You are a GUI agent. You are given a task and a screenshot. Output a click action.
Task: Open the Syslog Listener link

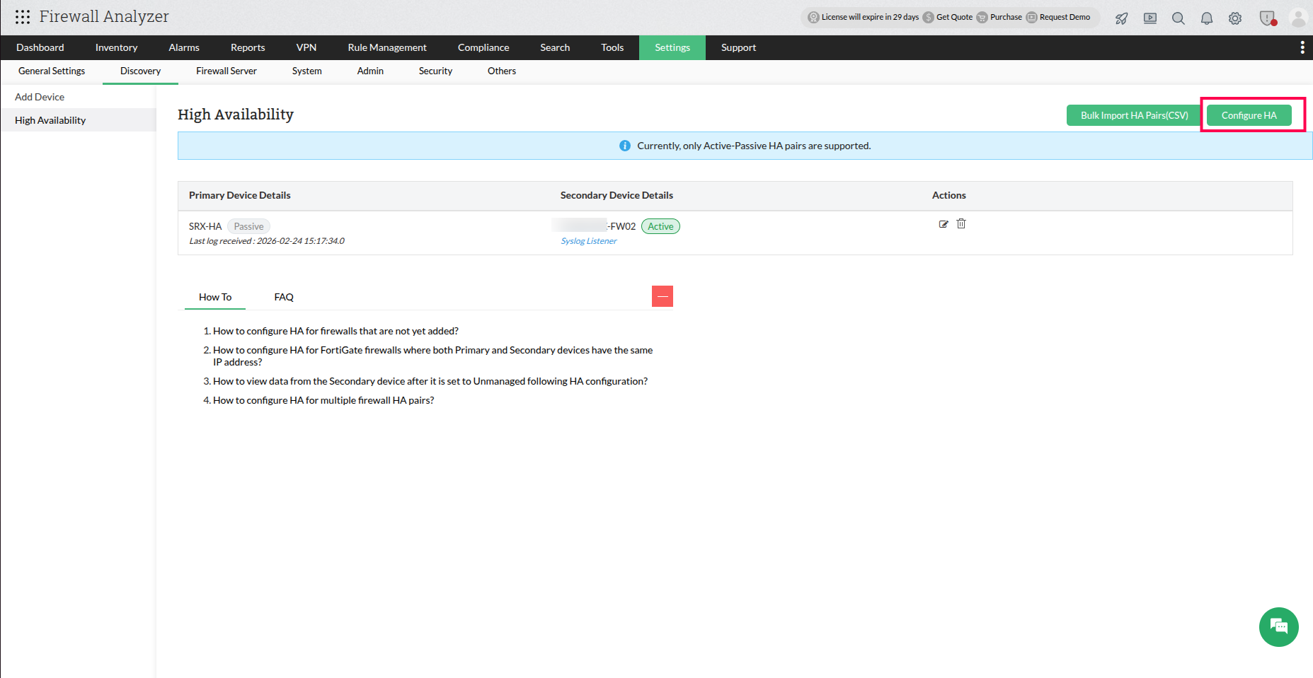point(588,240)
